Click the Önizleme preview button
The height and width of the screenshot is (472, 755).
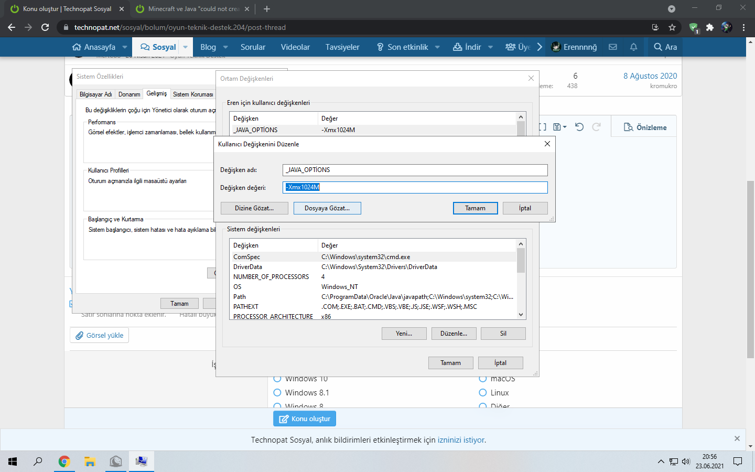[x=645, y=127]
